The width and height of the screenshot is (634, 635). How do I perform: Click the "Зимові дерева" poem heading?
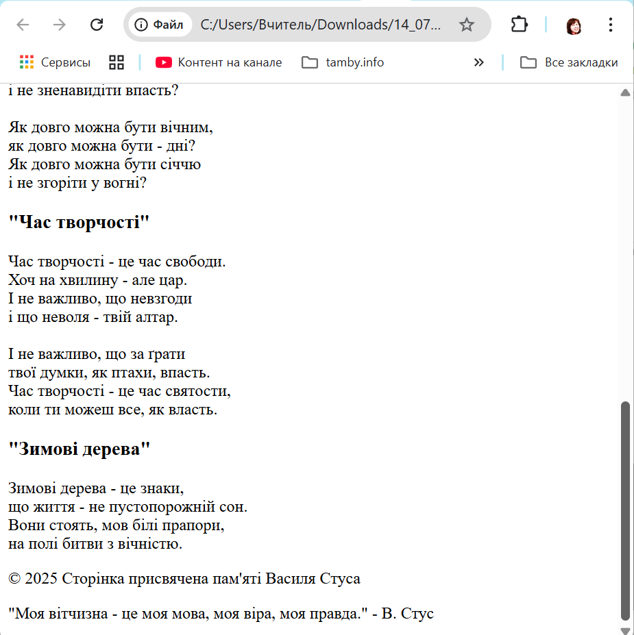coord(79,449)
